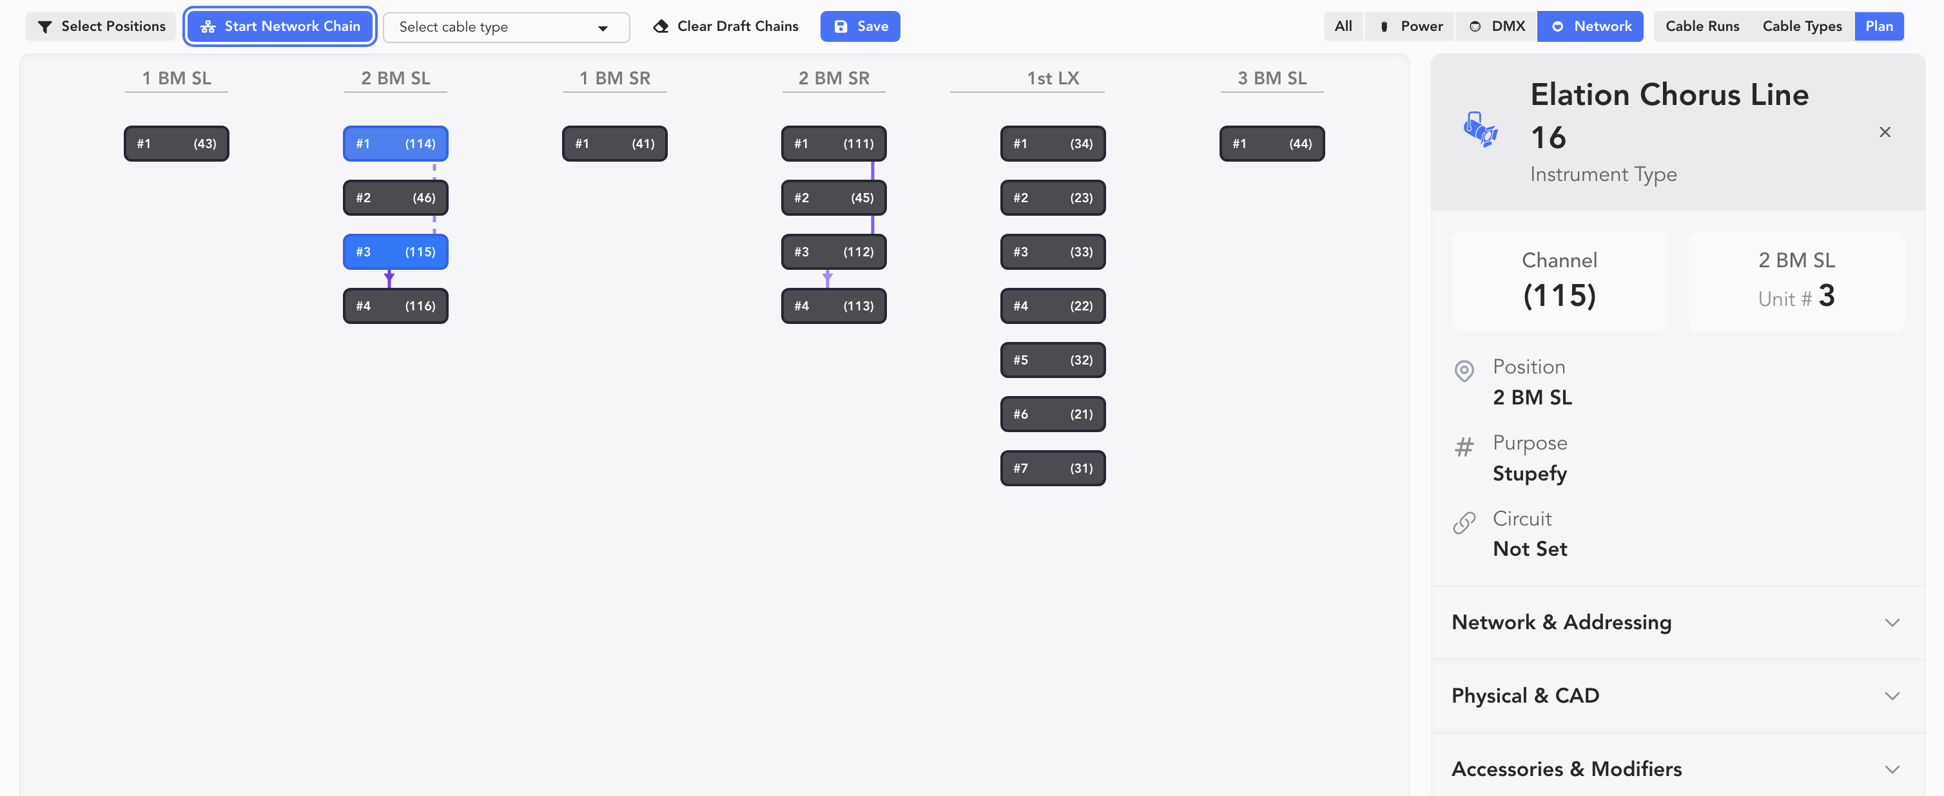
Task: Click the spotlight instrument icon in details panel
Action: click(1480, 130)
